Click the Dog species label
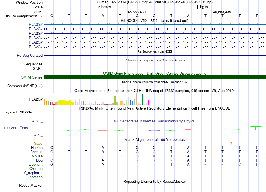 point(39,160)
